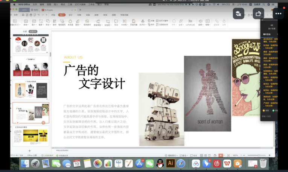Click fit-to-window icon beside zoom level
The image size is (288, 172).
(x=229, y=155)
